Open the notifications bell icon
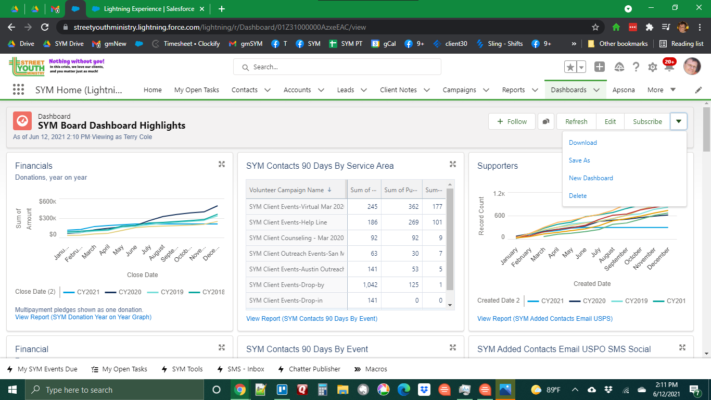Viewport: 711px width, 400px height. (x=669, y=66)
